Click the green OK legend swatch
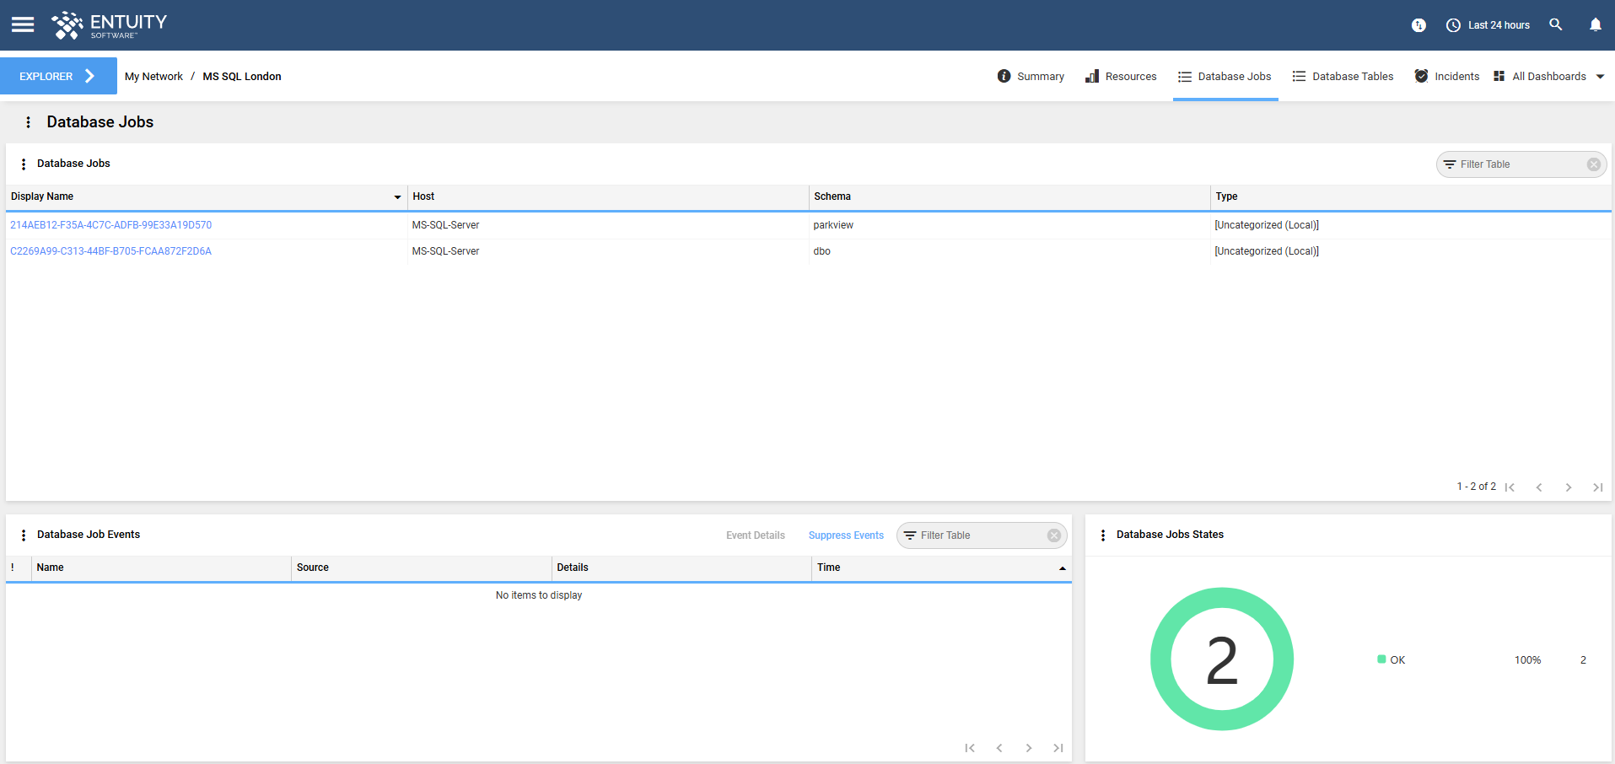 click(1381, 659)
